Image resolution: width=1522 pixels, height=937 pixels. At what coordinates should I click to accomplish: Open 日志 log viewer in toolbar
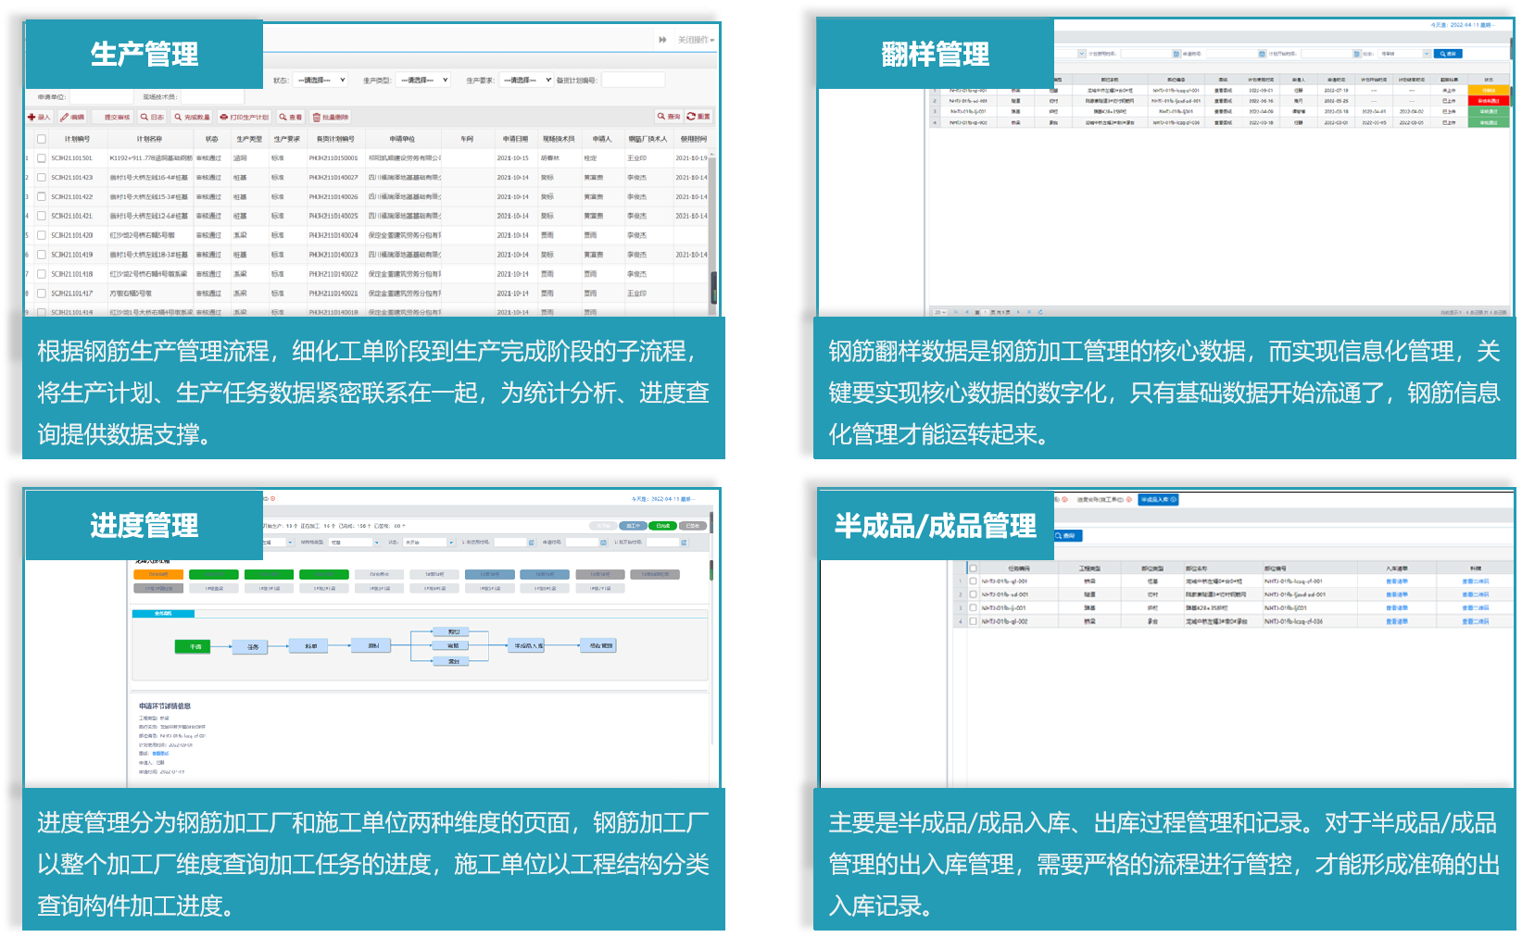152,118
